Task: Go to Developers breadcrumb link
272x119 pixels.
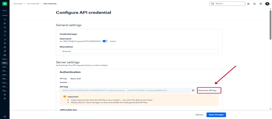Action: pos(18,3)
